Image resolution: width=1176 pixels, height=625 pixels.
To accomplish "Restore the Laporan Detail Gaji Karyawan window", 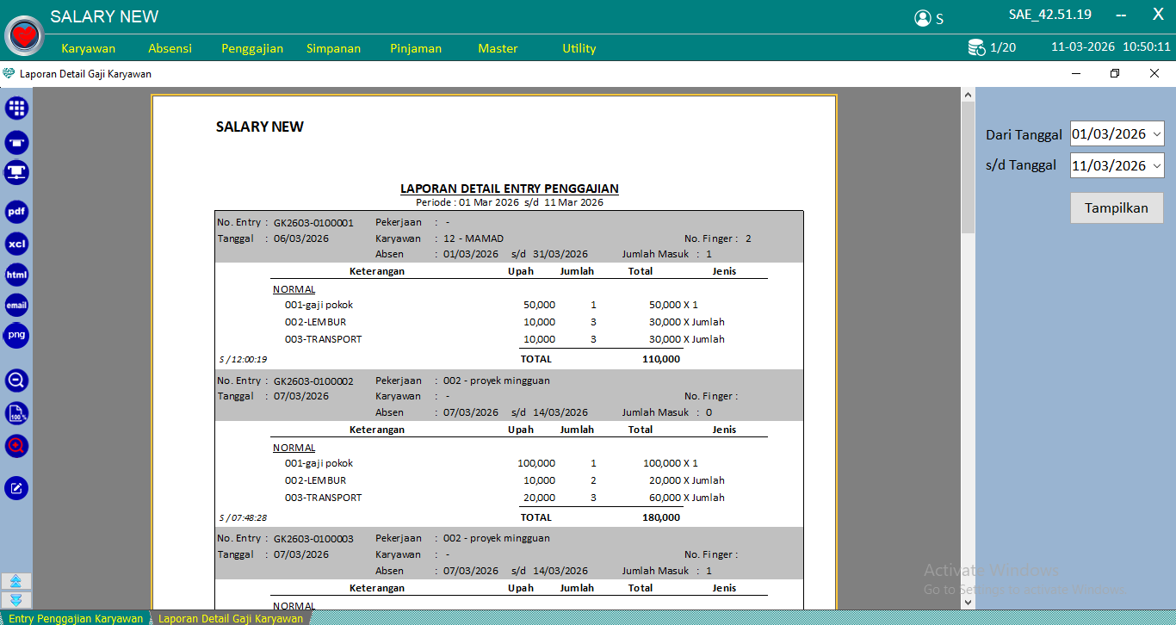I will (x=1115, y=74).
